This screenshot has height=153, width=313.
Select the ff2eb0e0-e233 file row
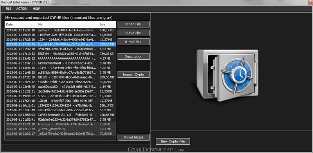point(60,120)
